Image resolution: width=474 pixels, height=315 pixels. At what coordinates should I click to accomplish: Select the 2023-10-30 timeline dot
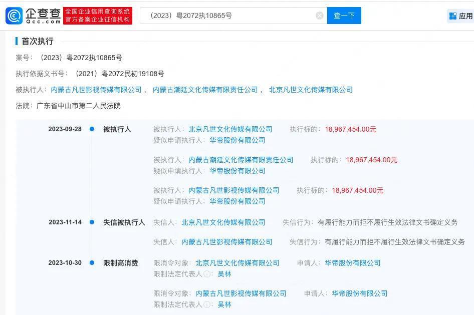91,262
